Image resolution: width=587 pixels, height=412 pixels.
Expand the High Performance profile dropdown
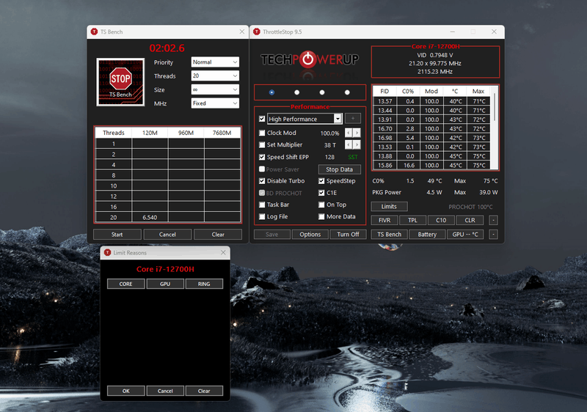coord(338,119)
